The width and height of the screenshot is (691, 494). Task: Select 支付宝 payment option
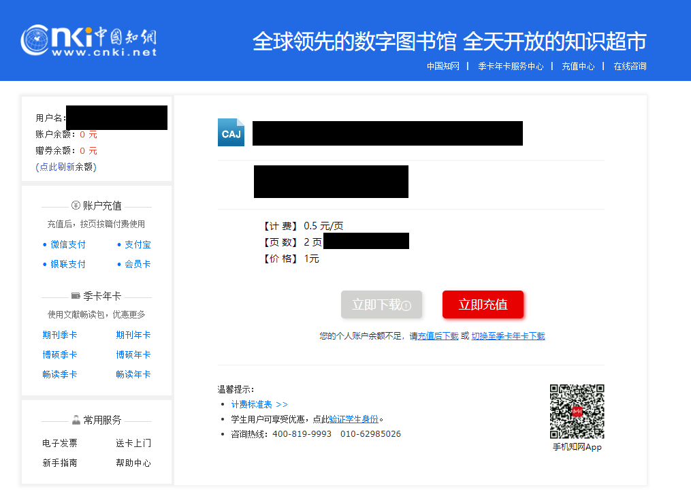(x=137, y=244)
